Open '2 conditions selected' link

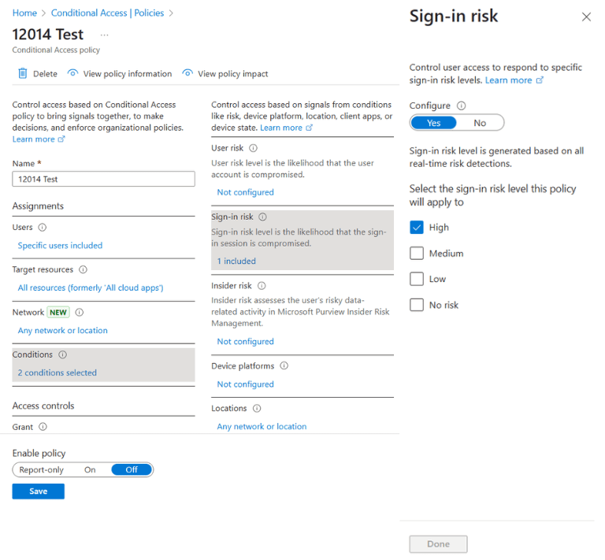pyautogui.click(x=58, y=373)
